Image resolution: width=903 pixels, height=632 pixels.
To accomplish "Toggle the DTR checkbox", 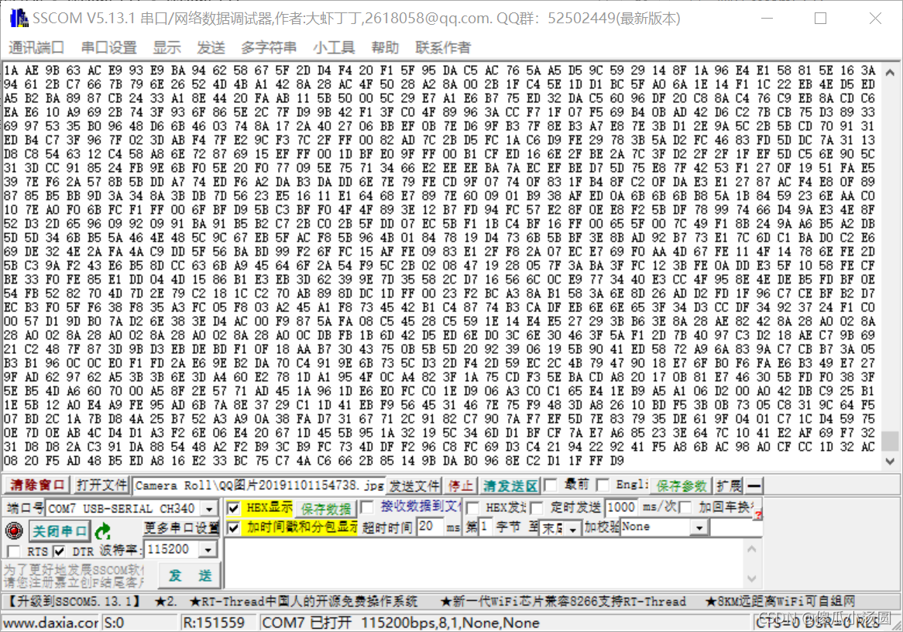I will pyautogui.click(x=59, y=551).
